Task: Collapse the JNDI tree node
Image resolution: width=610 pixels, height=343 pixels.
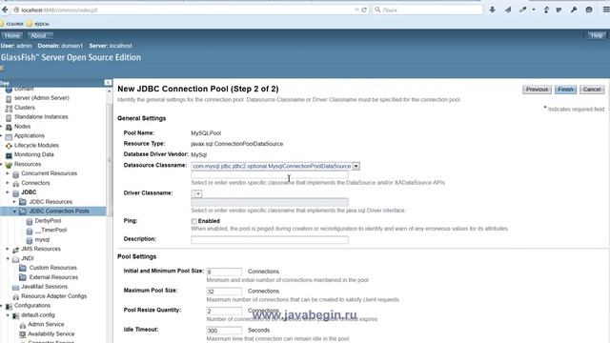Action: point(8,258)
